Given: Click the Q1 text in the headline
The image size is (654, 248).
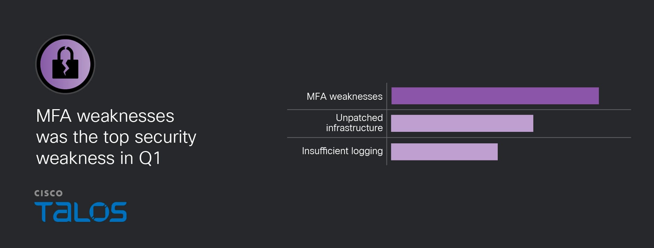Looking at the screenshot, I should tap(150, 158).
